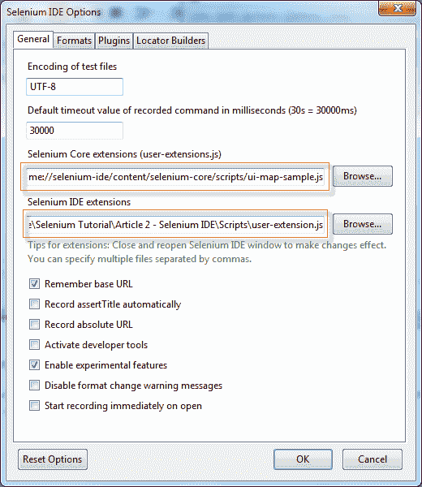Close the Selenium IDE Options dialog
The image size is (422, 487).
pos(397,8)
